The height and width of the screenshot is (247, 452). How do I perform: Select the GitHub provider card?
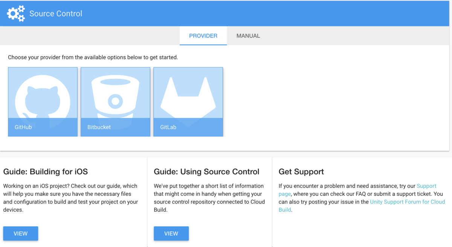(43, 102)
